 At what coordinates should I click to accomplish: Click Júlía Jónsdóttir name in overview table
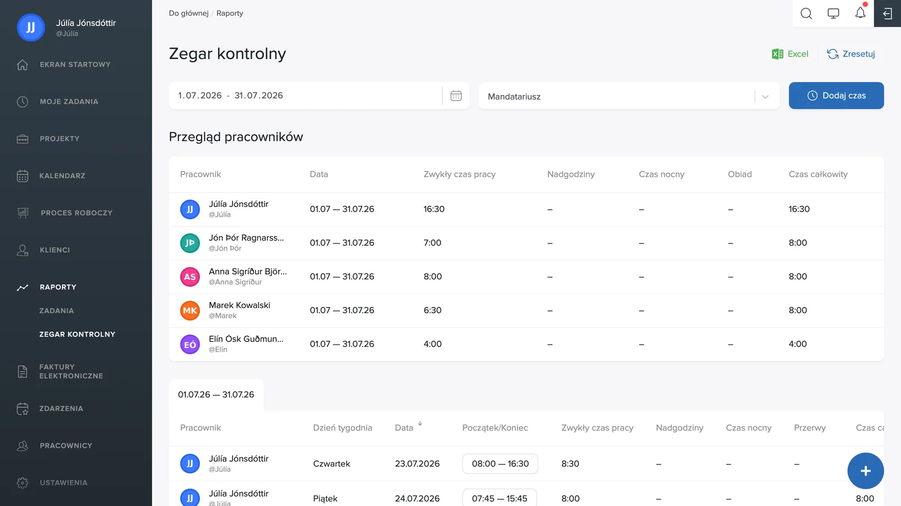click(239, 204)
